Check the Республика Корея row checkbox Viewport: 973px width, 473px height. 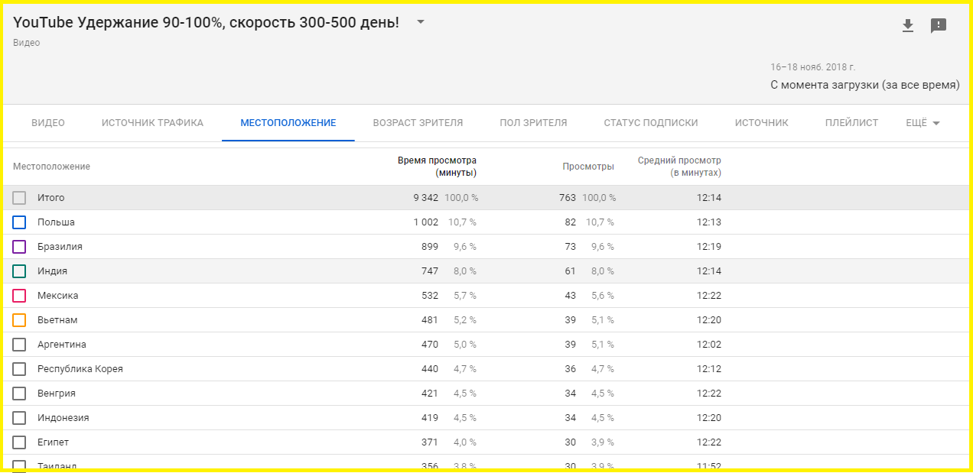click(19, 369)
